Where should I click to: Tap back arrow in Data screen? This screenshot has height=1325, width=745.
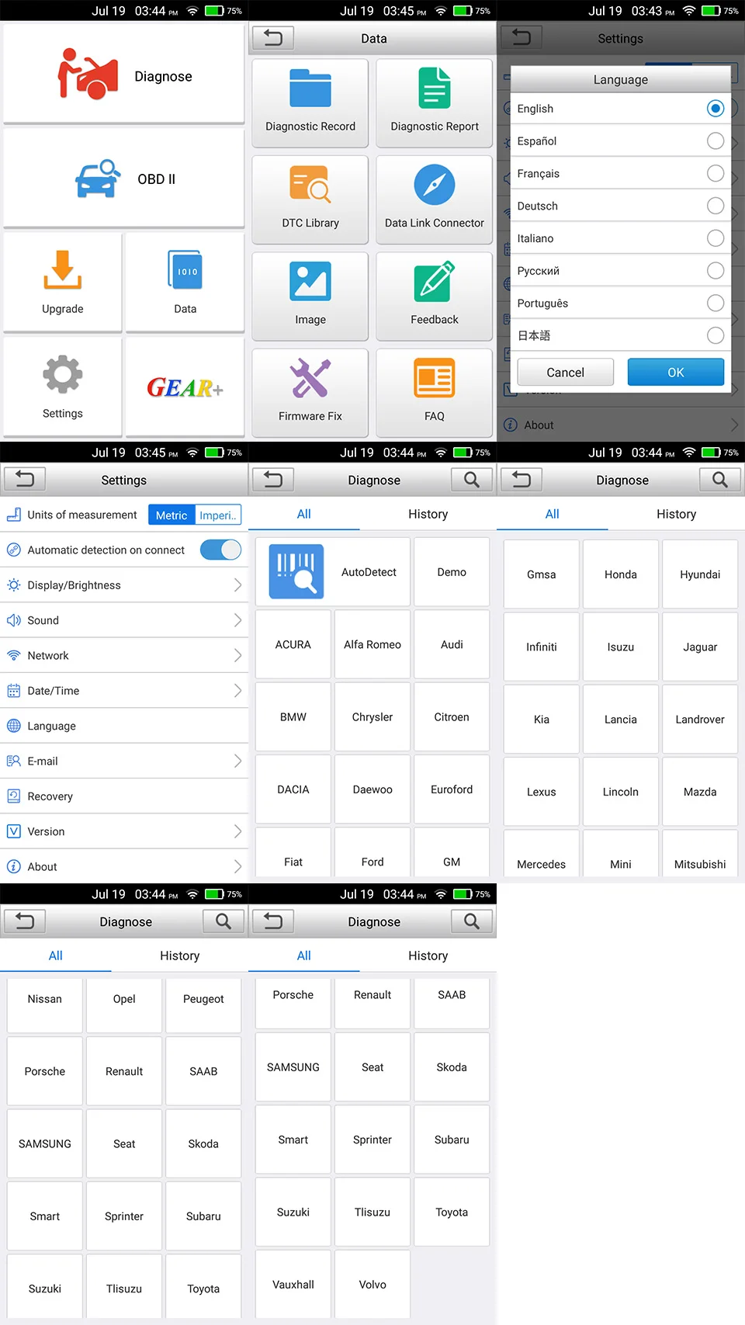[273, 37]
